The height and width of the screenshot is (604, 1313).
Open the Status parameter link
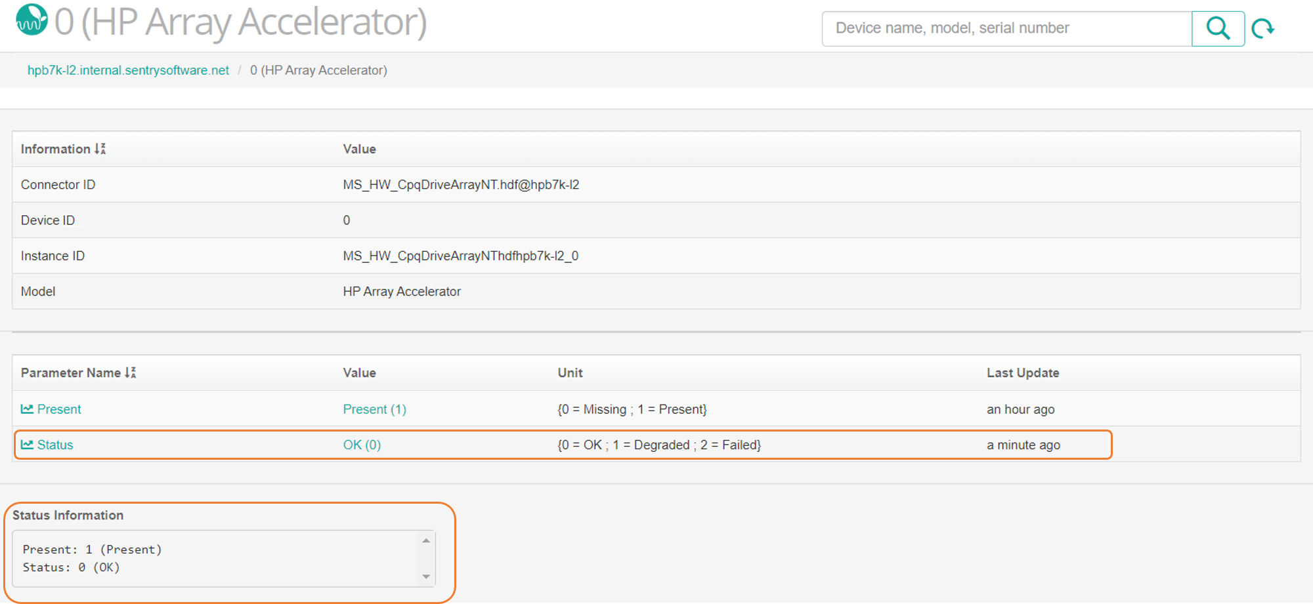(55, 445)
